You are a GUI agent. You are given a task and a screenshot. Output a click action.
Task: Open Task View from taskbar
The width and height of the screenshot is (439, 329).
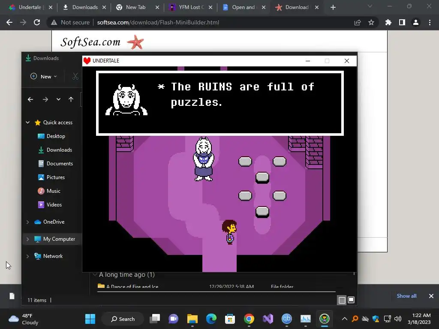pos(155,319)
